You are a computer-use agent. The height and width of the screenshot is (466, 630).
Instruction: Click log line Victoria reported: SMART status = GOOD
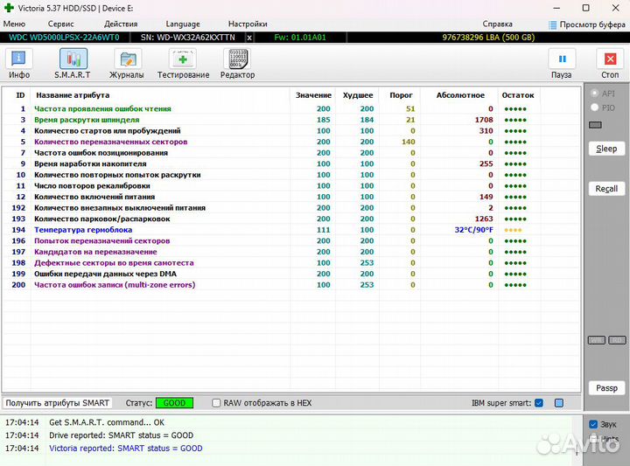pos(126,449)
